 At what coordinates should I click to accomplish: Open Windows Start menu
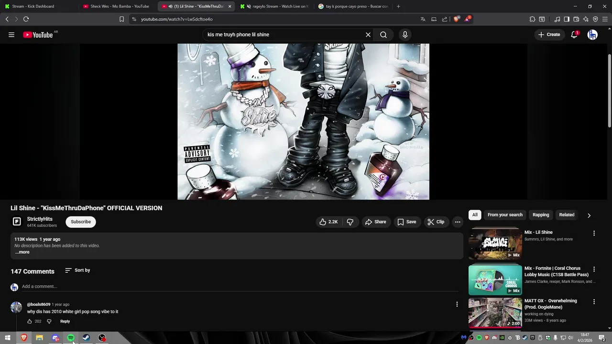pos(8,338)
